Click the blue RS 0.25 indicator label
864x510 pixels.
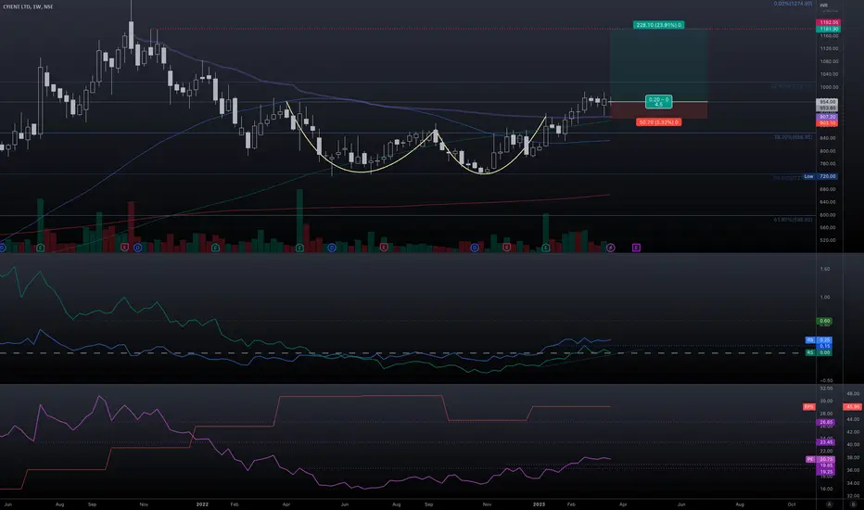click(819, 340)
